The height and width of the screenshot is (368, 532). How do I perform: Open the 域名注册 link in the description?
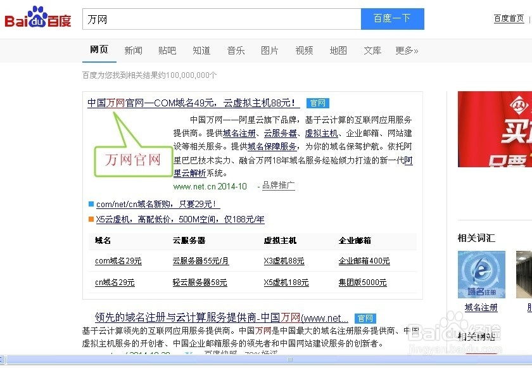click(x=239, y=133)
